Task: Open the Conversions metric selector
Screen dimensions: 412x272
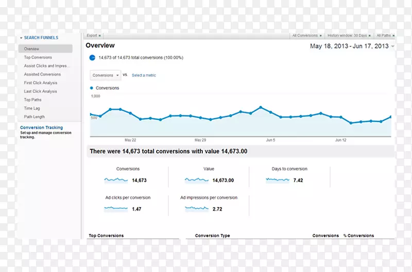Action: pos(105,75)
